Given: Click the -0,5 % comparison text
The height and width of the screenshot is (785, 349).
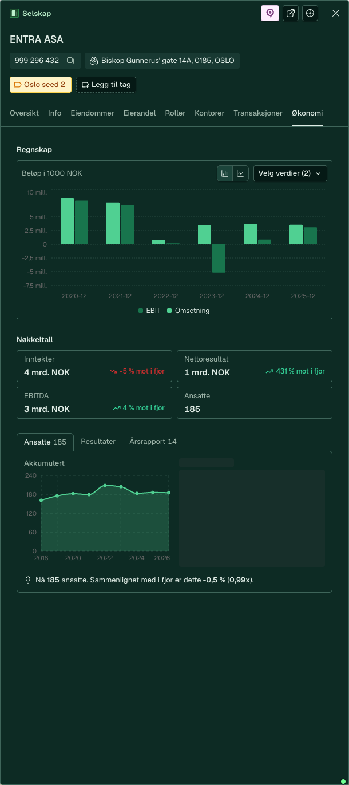Looking at the screenshot, I should coord(215,580).
